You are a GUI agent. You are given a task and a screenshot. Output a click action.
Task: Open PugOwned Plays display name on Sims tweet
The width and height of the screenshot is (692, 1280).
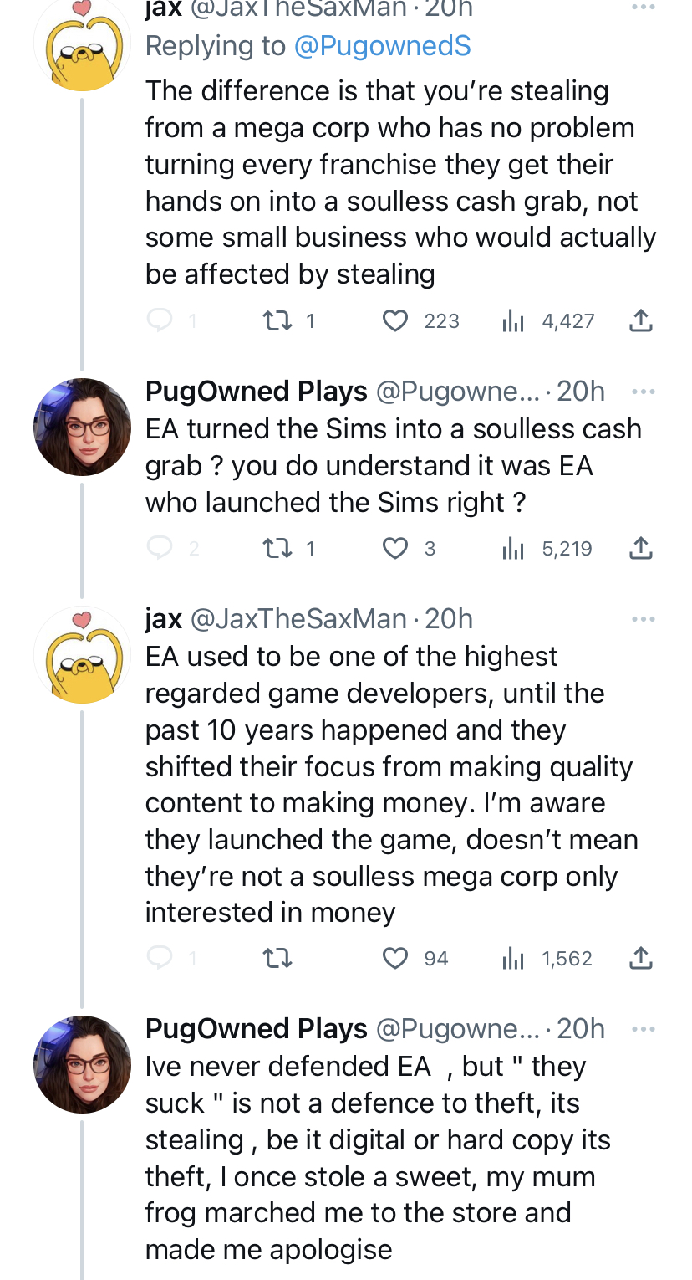pos(257,392)
